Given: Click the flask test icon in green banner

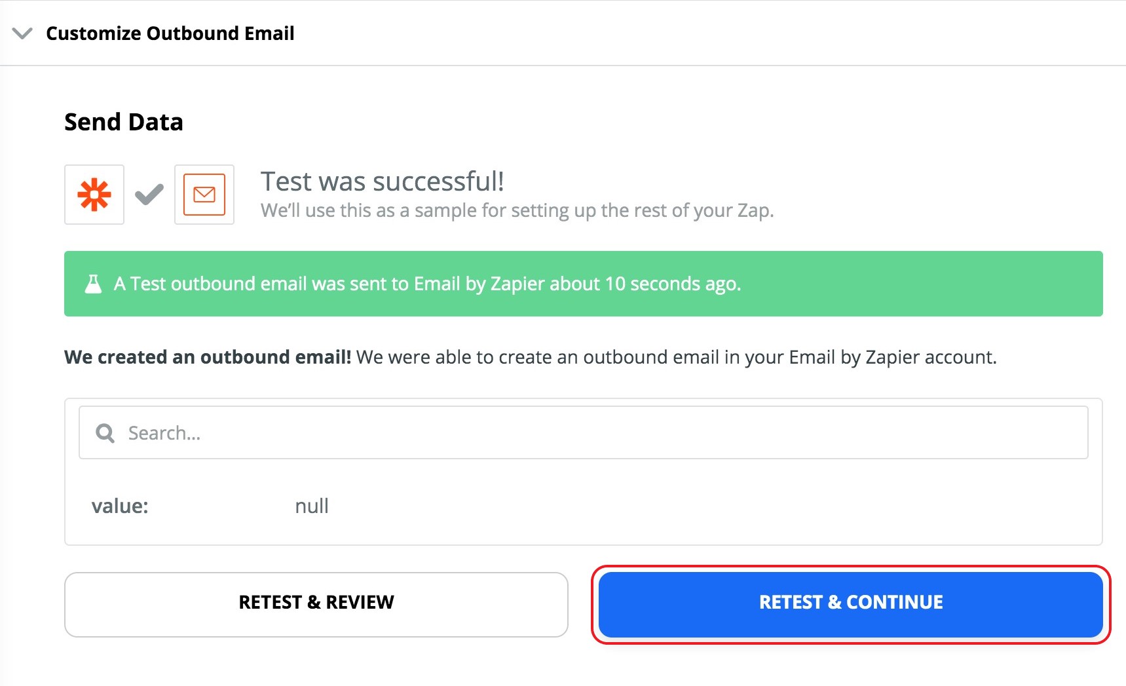Looking at the screenshot, I should (x=94, y=284).
